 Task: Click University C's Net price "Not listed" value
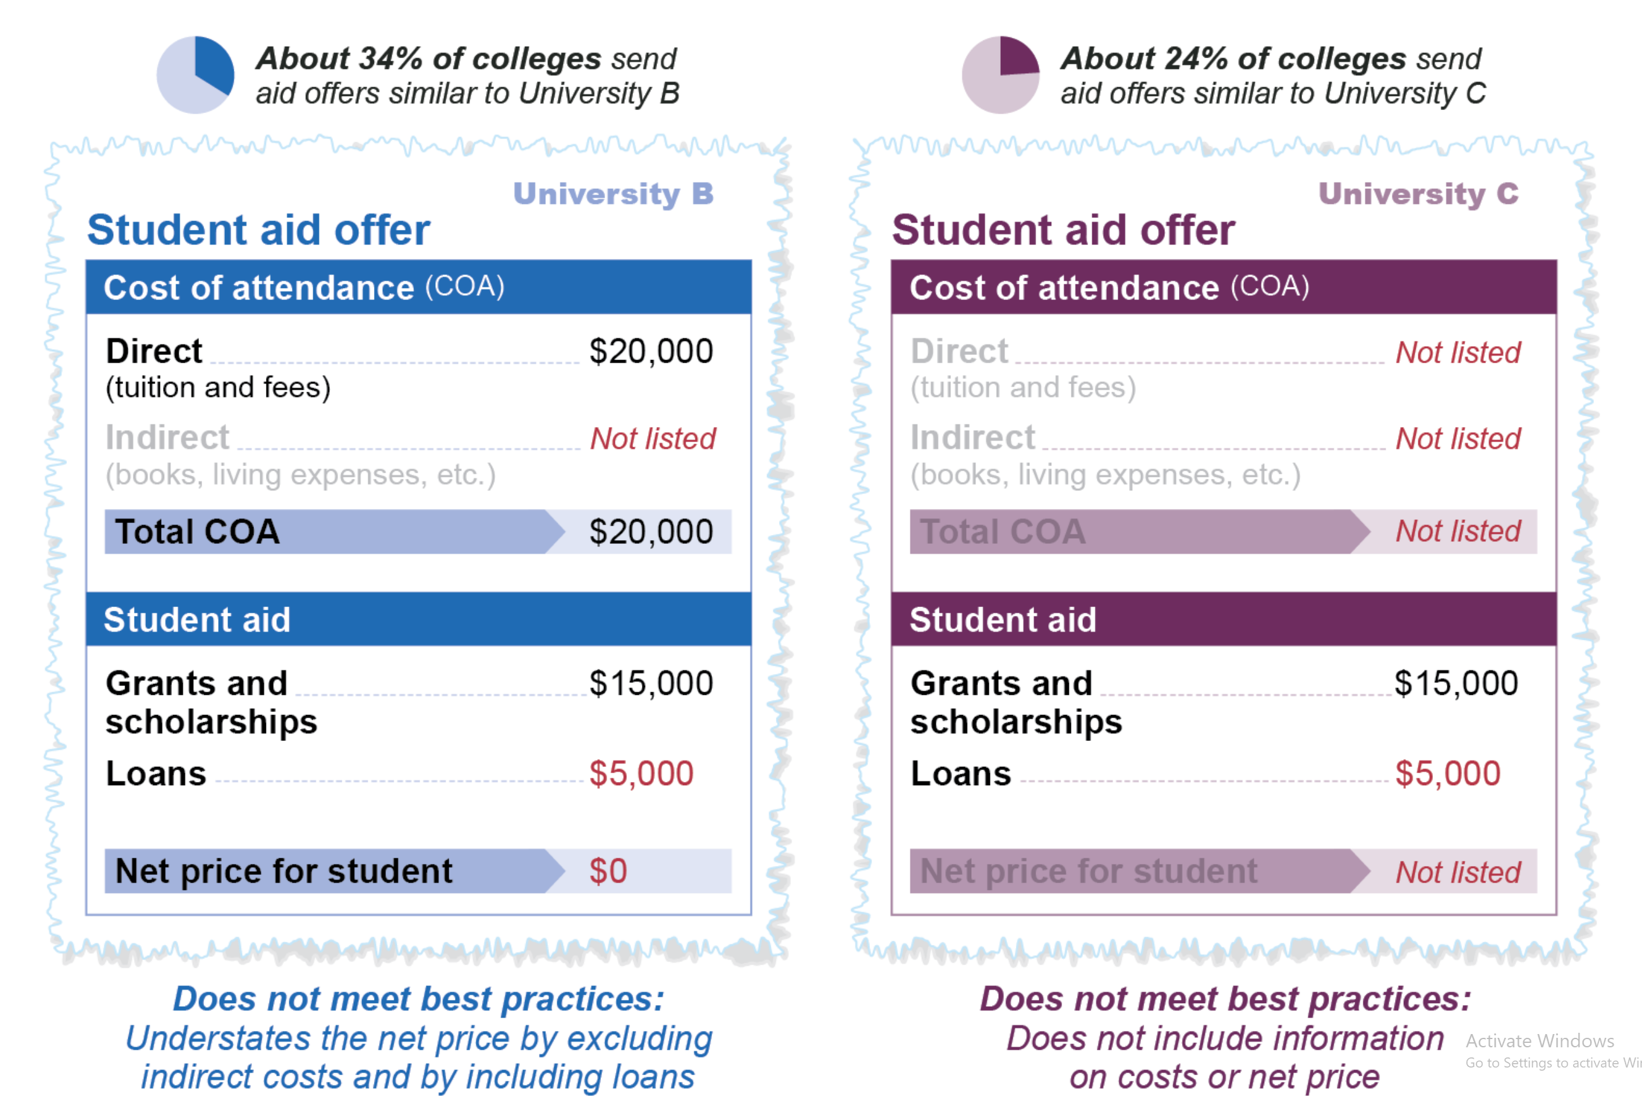[1458, 872]
